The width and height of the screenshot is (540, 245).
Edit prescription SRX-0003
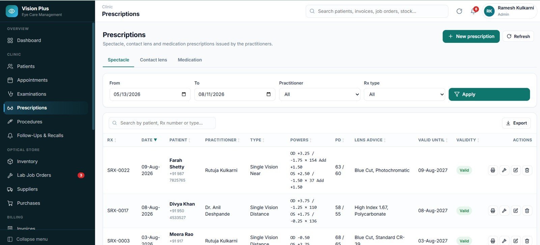[x=516, y=241]
